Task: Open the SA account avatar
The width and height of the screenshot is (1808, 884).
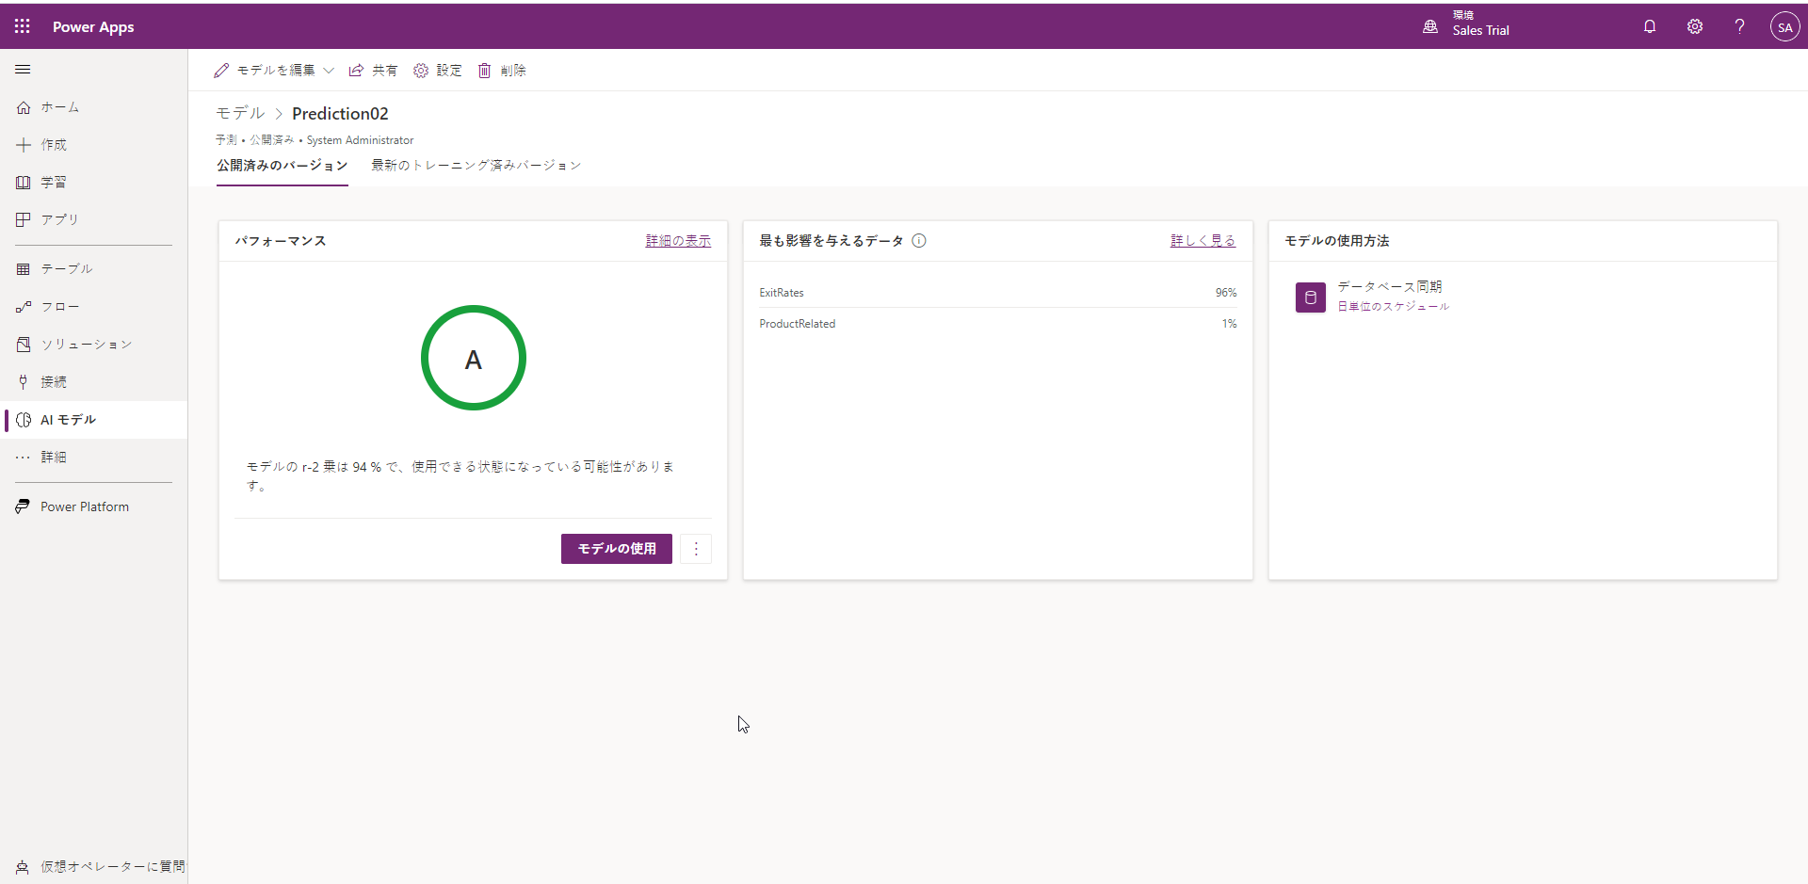Action: 1784,26
